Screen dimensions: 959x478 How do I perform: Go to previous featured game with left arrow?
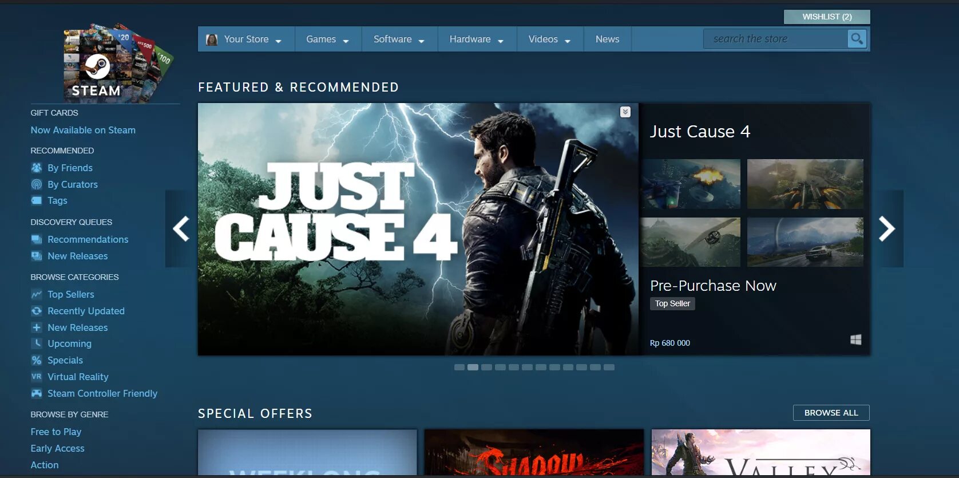(x=181, y=229)
